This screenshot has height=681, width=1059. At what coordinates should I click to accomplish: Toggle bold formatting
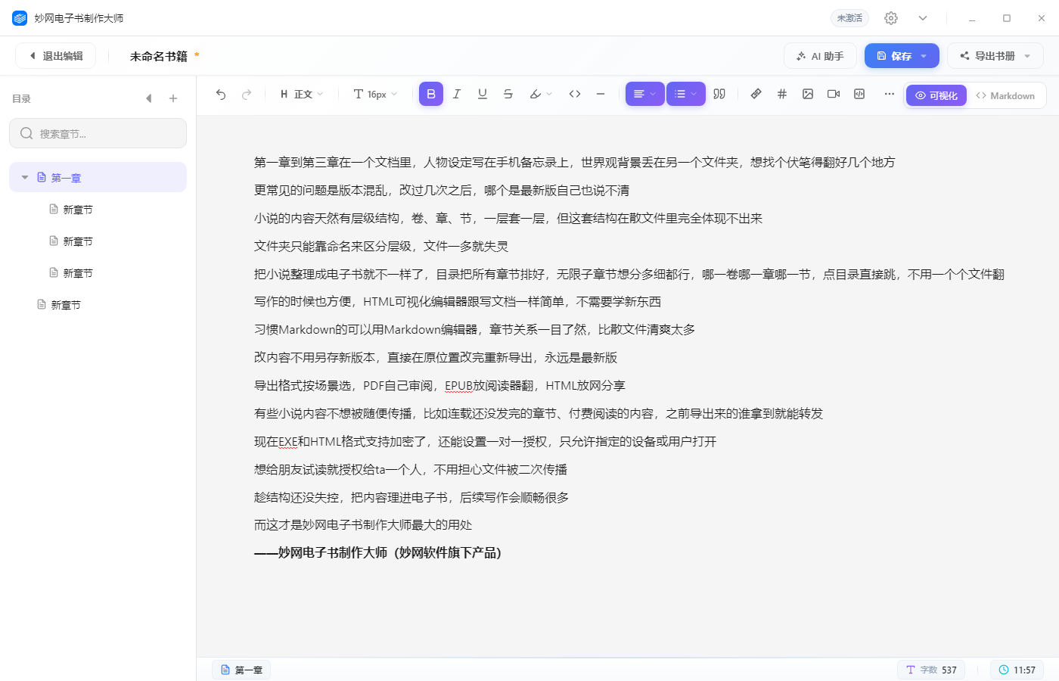431,94
